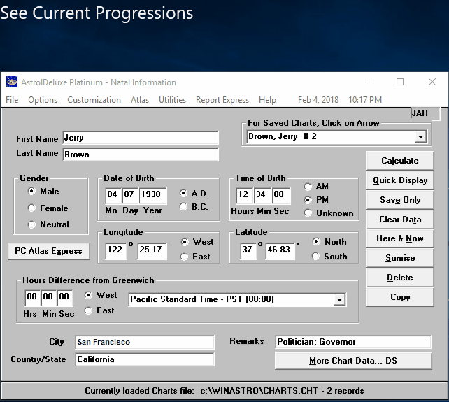Open the Report Express menu
The image size is (449, 402).
[x=222, y=100]
